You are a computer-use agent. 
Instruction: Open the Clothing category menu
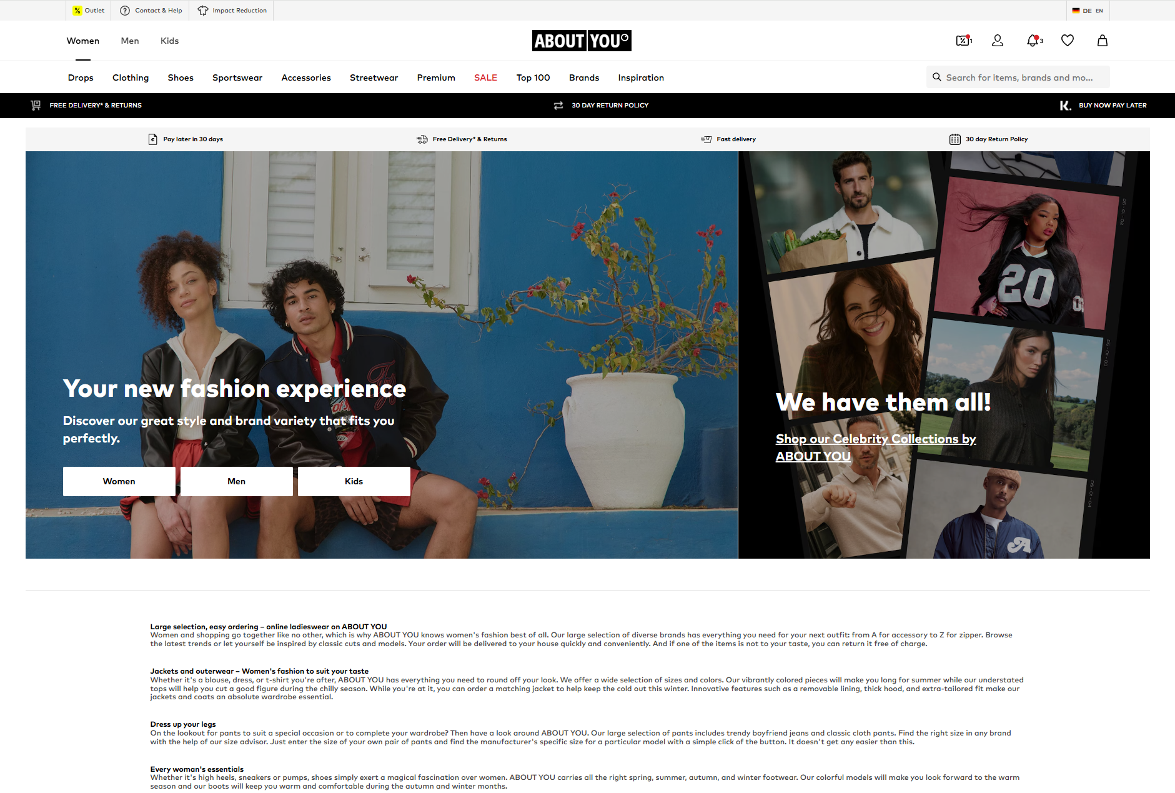click(x=131, y=77)
